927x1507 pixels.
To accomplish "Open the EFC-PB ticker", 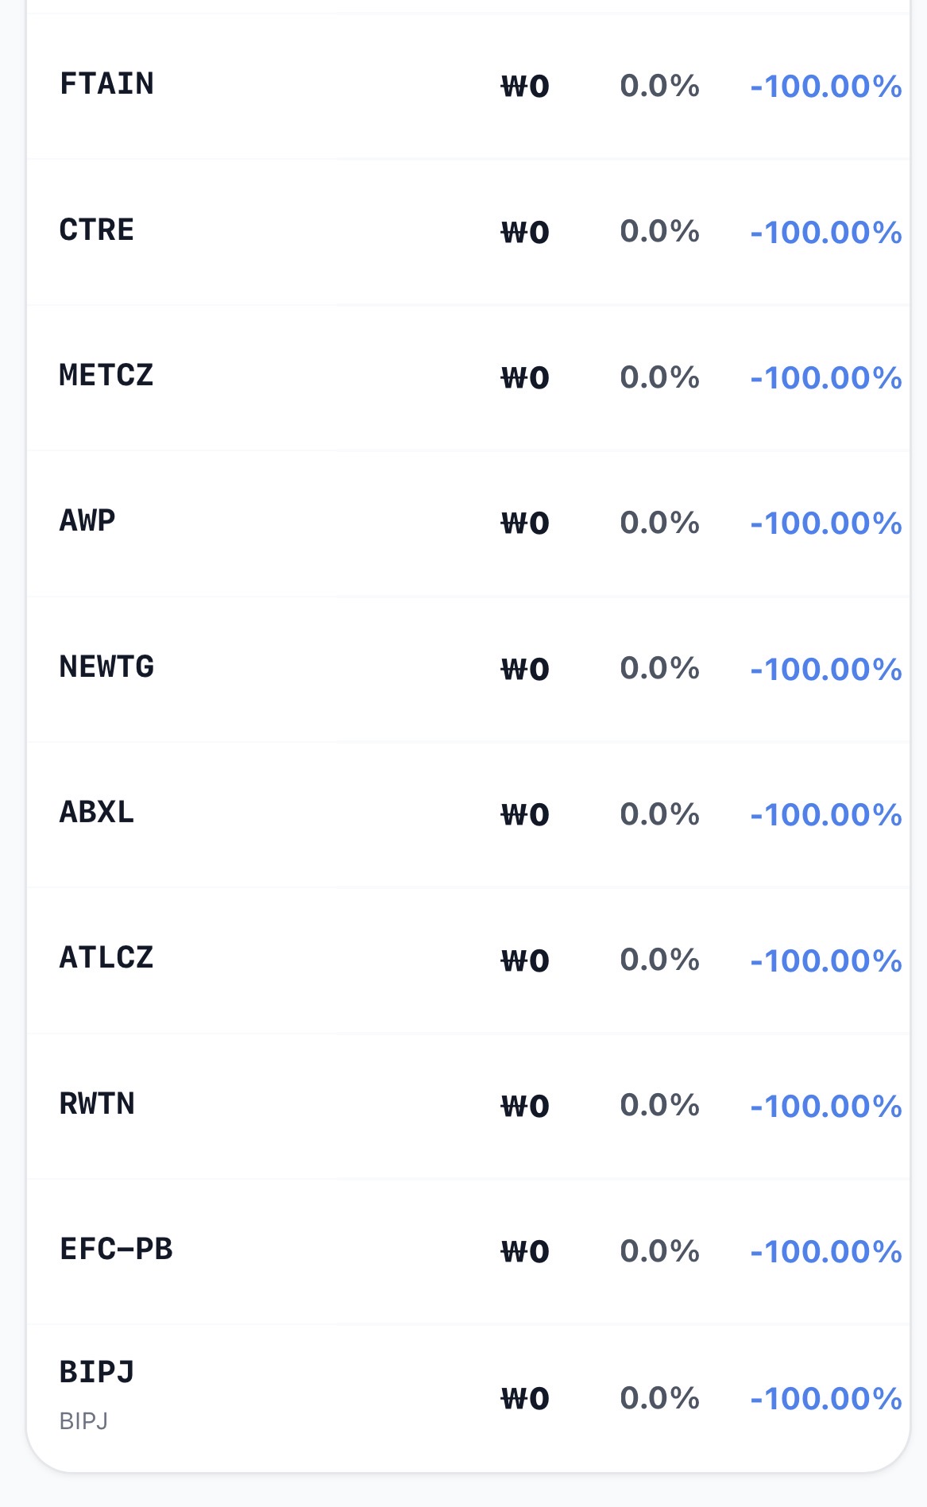I will tap(116, 1250).
